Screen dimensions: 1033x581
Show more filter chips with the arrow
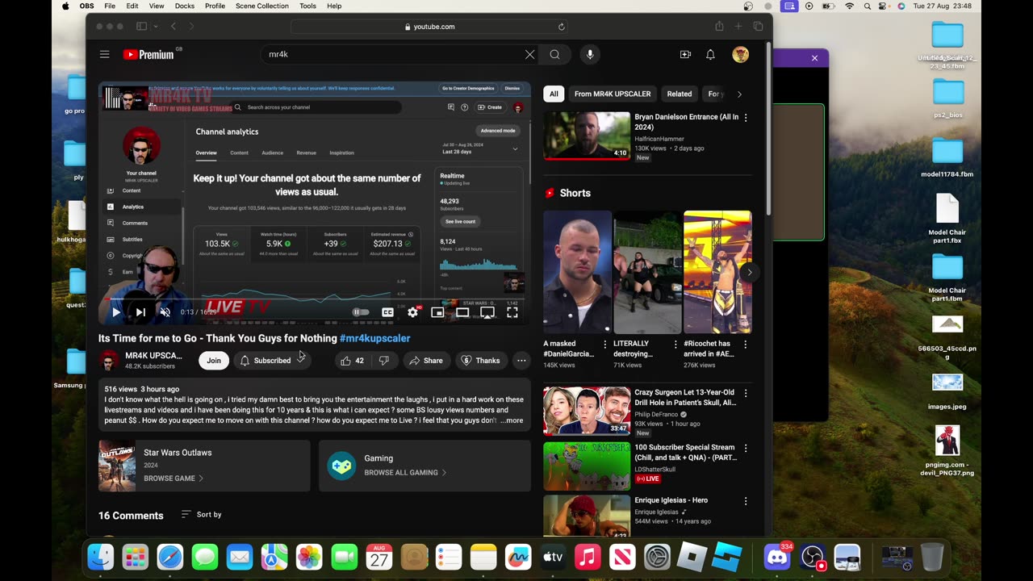pyautogui.click(x=739, y=94)
